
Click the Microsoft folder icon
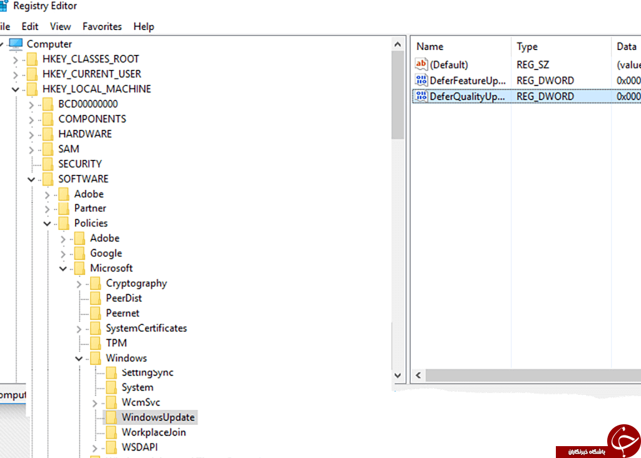(79, 268)
